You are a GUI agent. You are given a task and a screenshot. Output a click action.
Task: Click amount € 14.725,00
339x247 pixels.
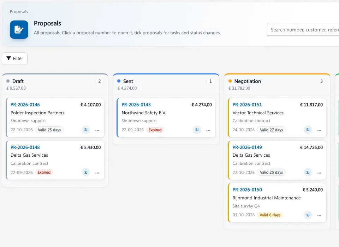coord(311,147)
